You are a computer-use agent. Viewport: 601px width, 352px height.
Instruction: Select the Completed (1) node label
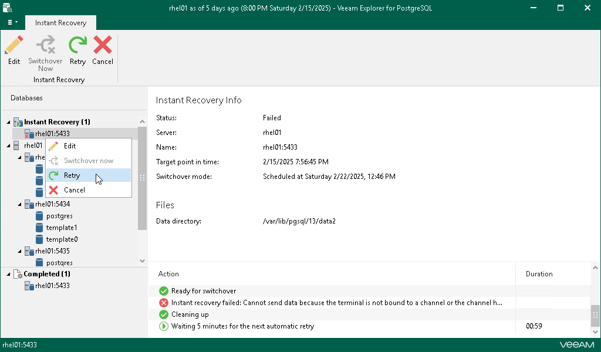[x=47, y=274]
